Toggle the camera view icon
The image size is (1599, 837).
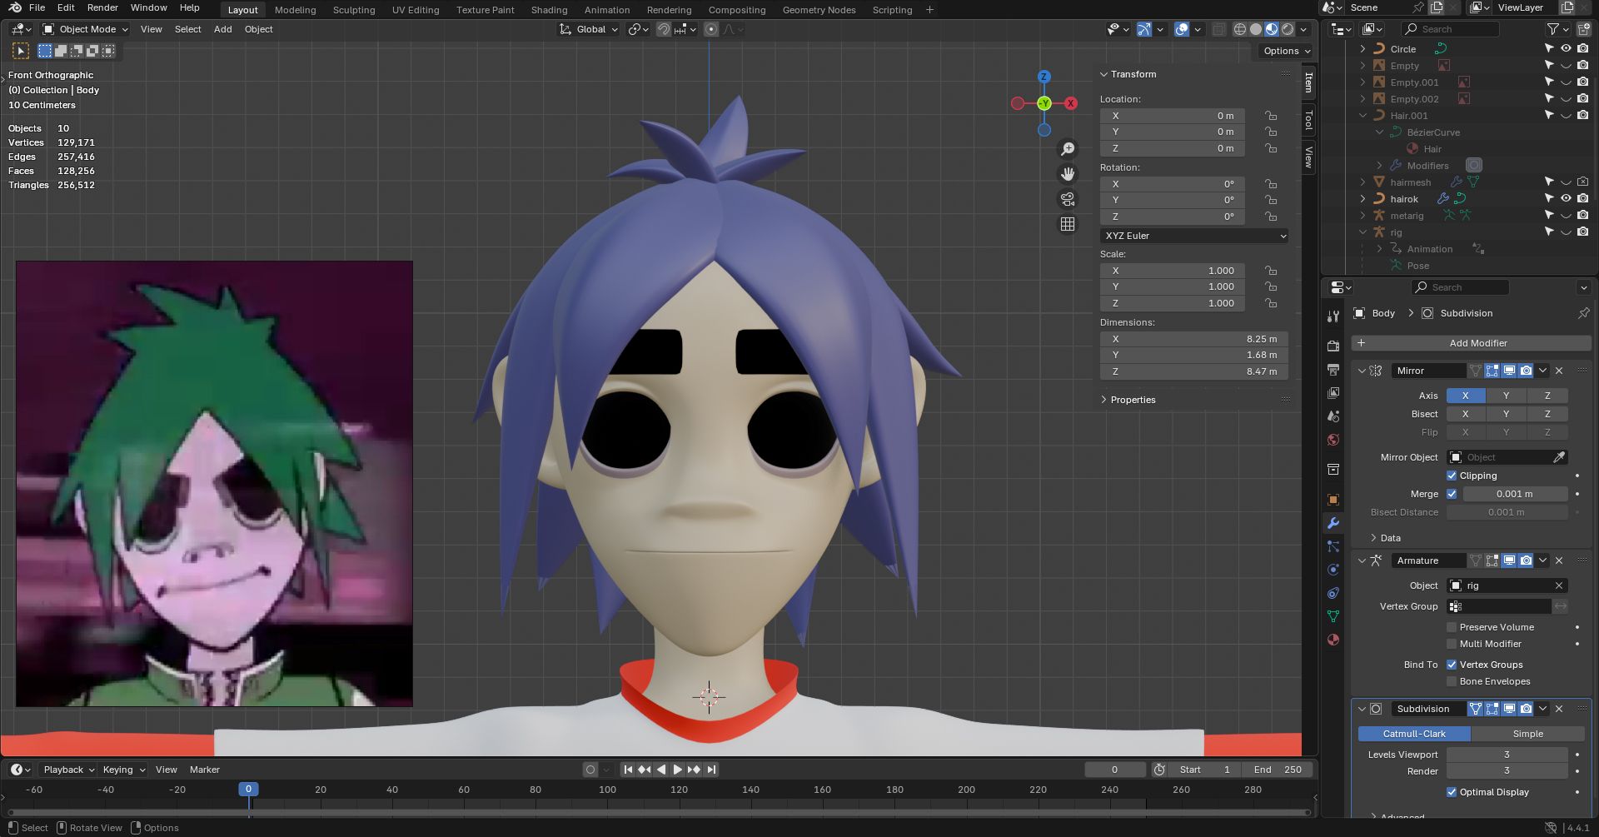(1068, 199)
